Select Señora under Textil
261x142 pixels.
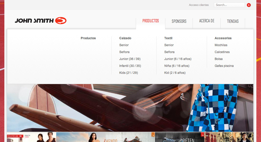(169, 52)
